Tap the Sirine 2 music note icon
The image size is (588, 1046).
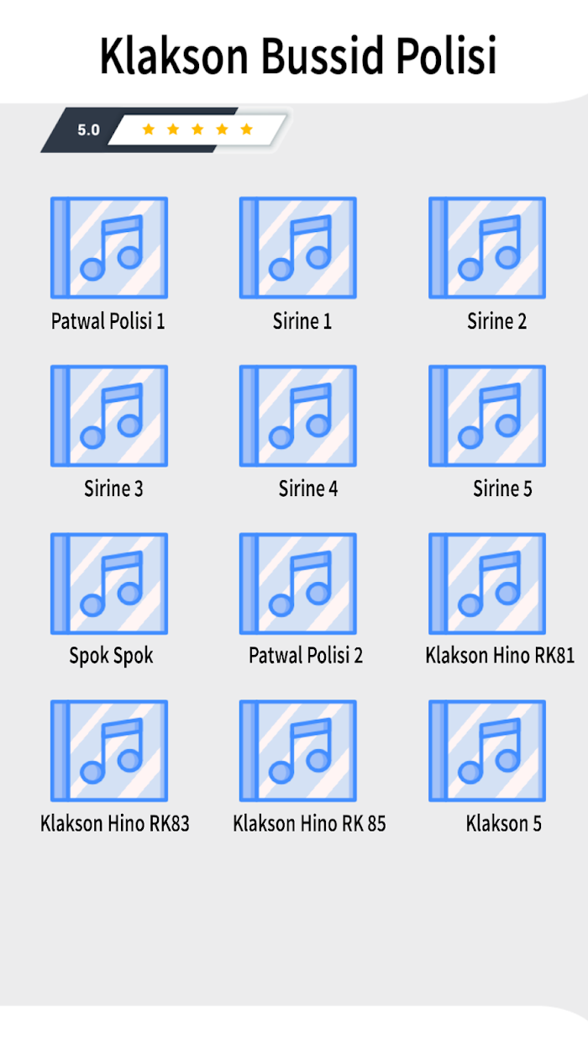point(487,248)
